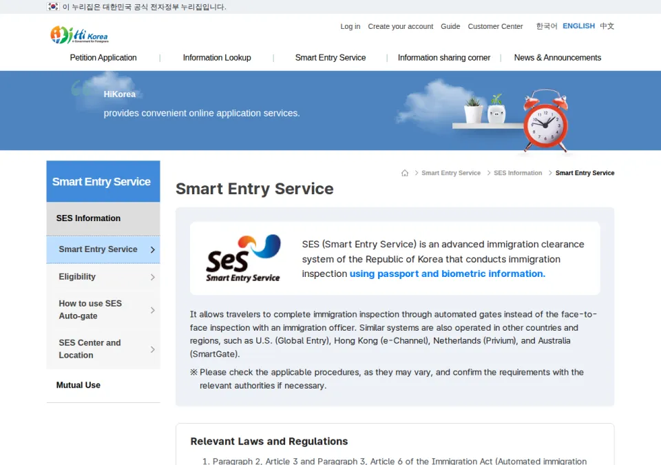Select SES Information sidebar section

(103, 218)
